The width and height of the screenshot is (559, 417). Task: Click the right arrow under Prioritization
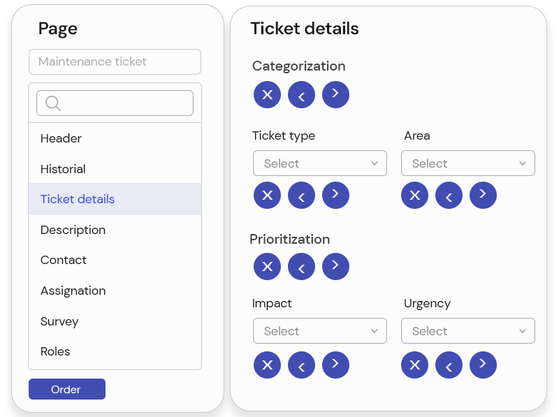[335, 266]
